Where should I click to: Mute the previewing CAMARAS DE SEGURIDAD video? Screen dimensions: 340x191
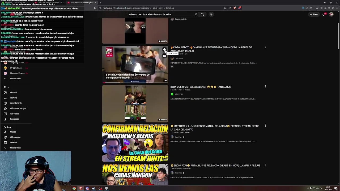[165, 50]
